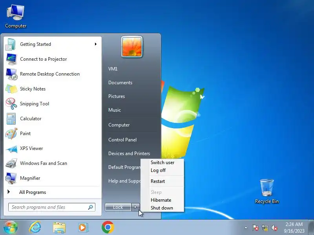The height and width of the screenshot is (235, 314).
Task: Click the Paint palette icon
Action: click(x=11, y=134)
